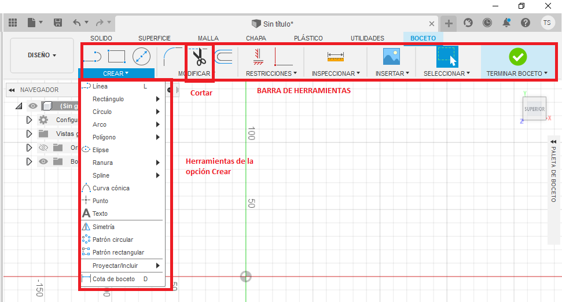Switch to the CHAPA tab
Viewport: 562px width, 302px height.
coord(256,38)
